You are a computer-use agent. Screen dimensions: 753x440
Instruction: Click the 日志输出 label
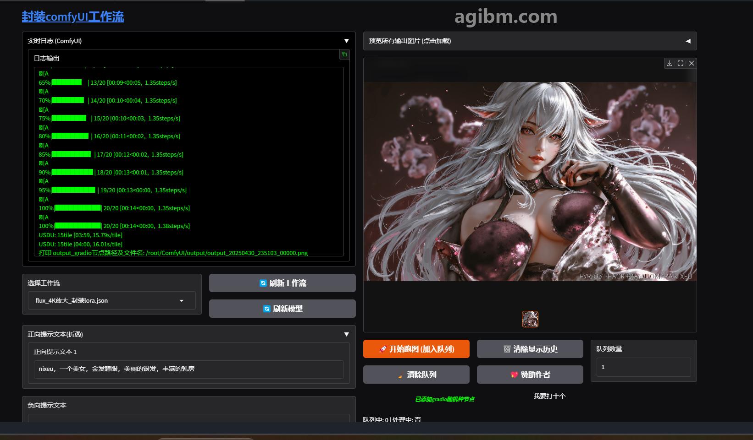pyautogui.click(x=47, y=58)
